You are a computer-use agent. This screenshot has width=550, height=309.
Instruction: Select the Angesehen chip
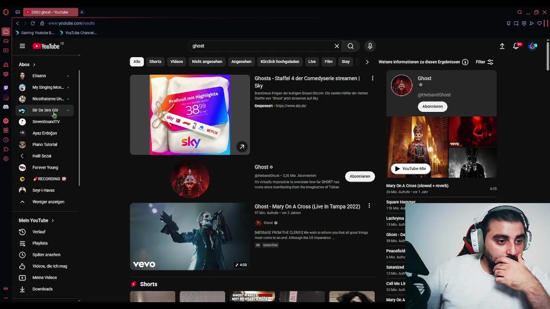point(241,62)
